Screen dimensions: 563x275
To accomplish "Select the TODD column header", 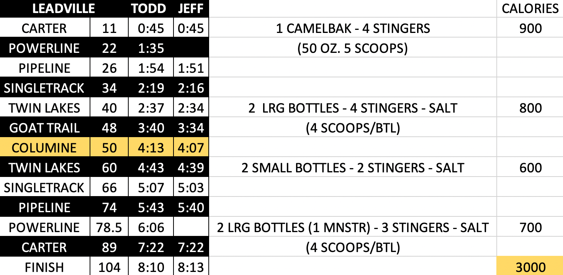I will coord(149,9).
